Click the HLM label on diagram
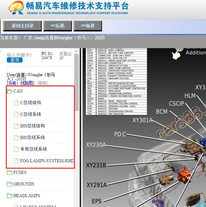The image size is (206, 207). [190, 96]
